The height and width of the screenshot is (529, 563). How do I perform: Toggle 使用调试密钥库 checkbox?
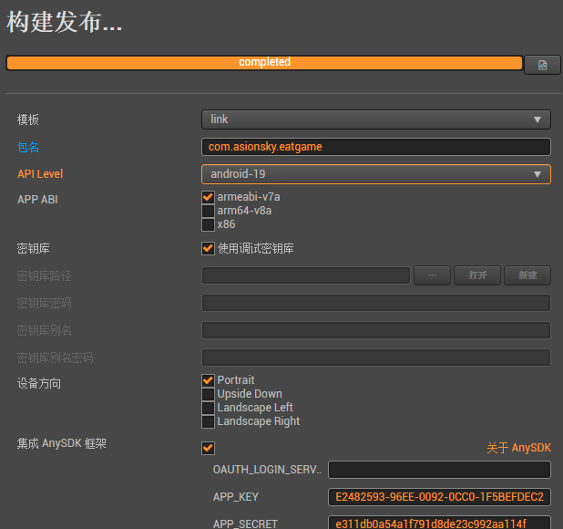[208, 248]
